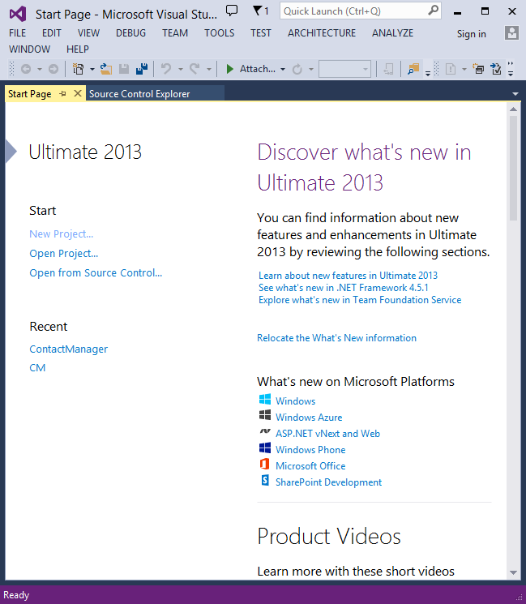This screenshot has height=604, width=526.
Task: Open the ARCHITECTURE menu
Action: [321, 33]
